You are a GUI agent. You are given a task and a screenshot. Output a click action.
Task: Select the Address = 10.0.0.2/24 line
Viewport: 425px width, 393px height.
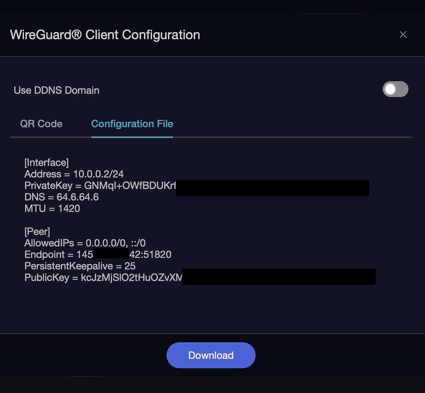click(74, 174)
